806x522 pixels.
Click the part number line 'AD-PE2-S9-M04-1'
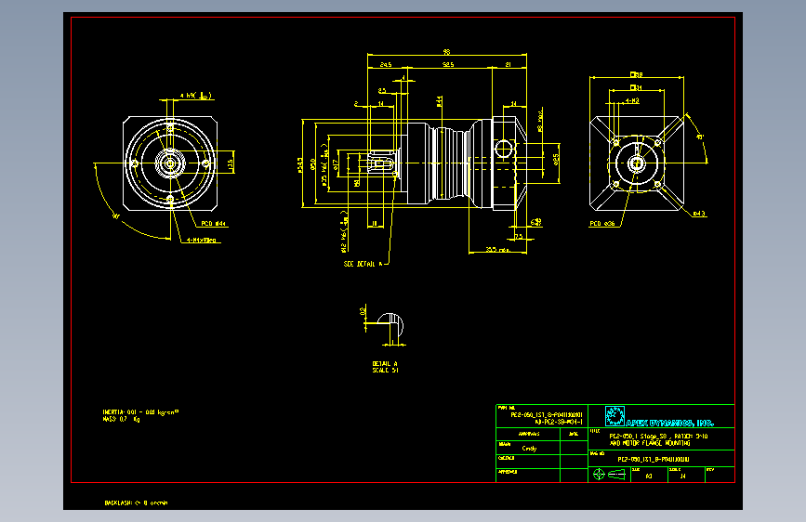click(558, 422)
